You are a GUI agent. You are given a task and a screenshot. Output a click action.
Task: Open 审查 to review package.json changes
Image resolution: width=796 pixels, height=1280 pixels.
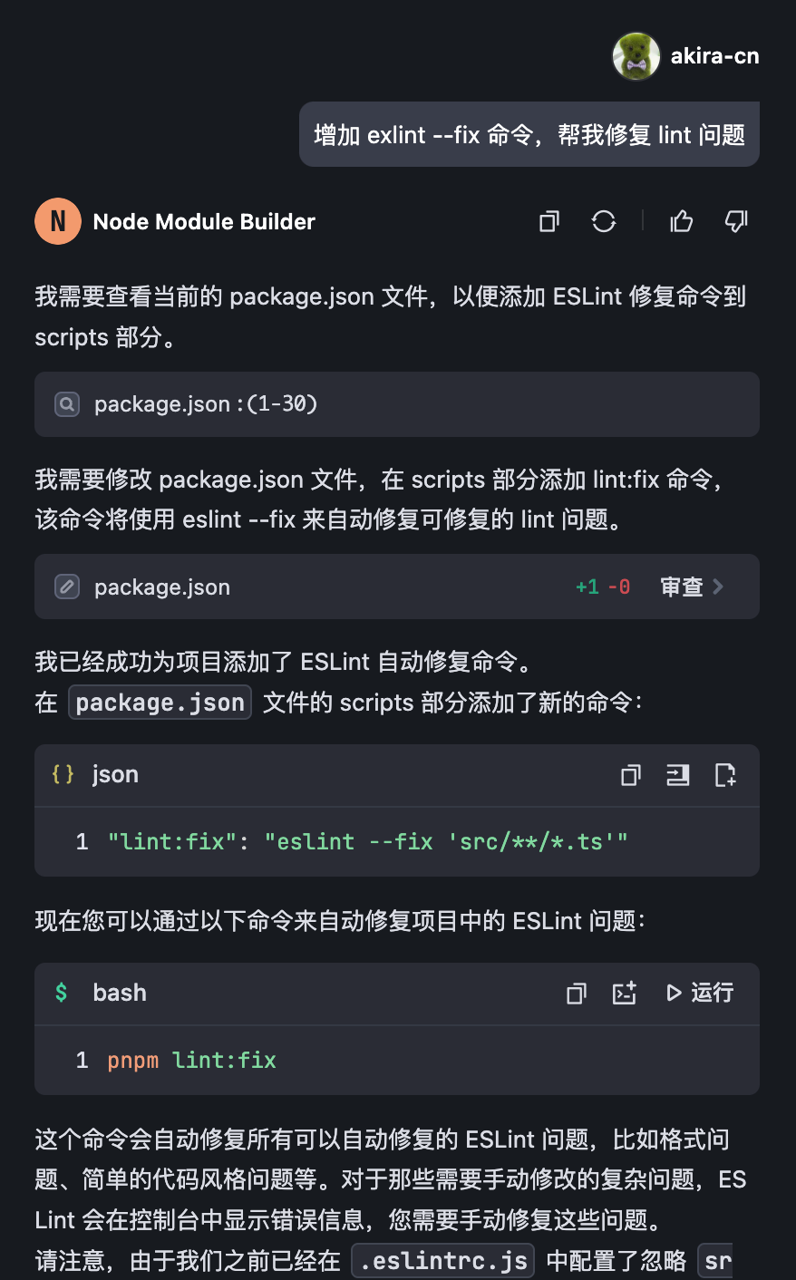pyautogui.click(x=683, y=587)
